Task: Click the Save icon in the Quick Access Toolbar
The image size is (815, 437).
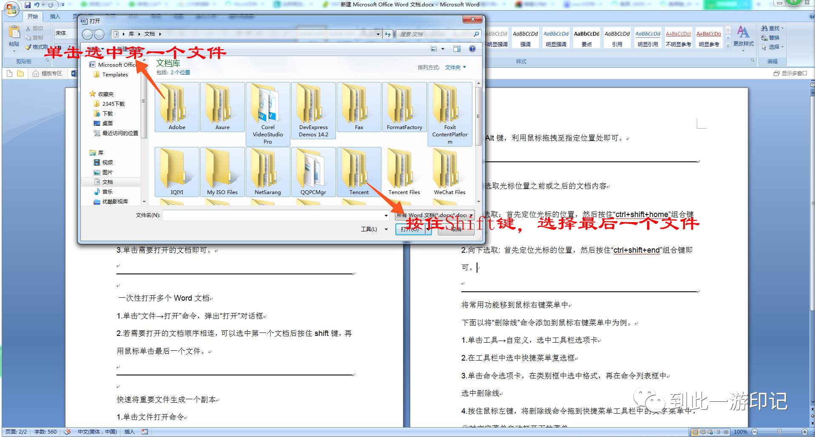Action: pos(28,5)
